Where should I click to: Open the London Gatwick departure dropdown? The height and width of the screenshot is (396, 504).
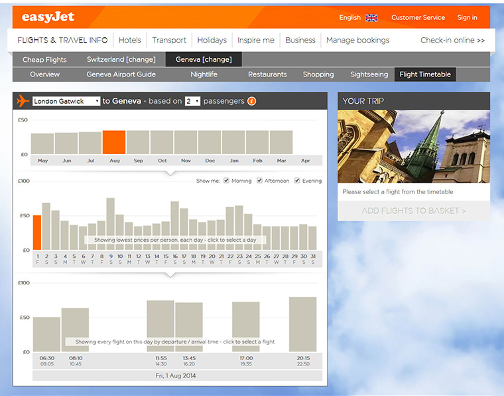(x=66, y=101)
